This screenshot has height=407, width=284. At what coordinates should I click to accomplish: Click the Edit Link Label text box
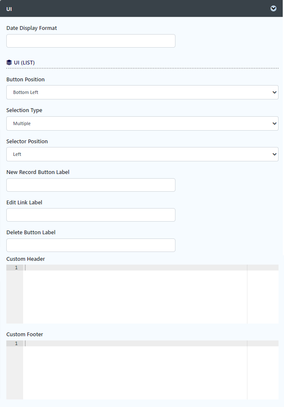tap(91, 215)
